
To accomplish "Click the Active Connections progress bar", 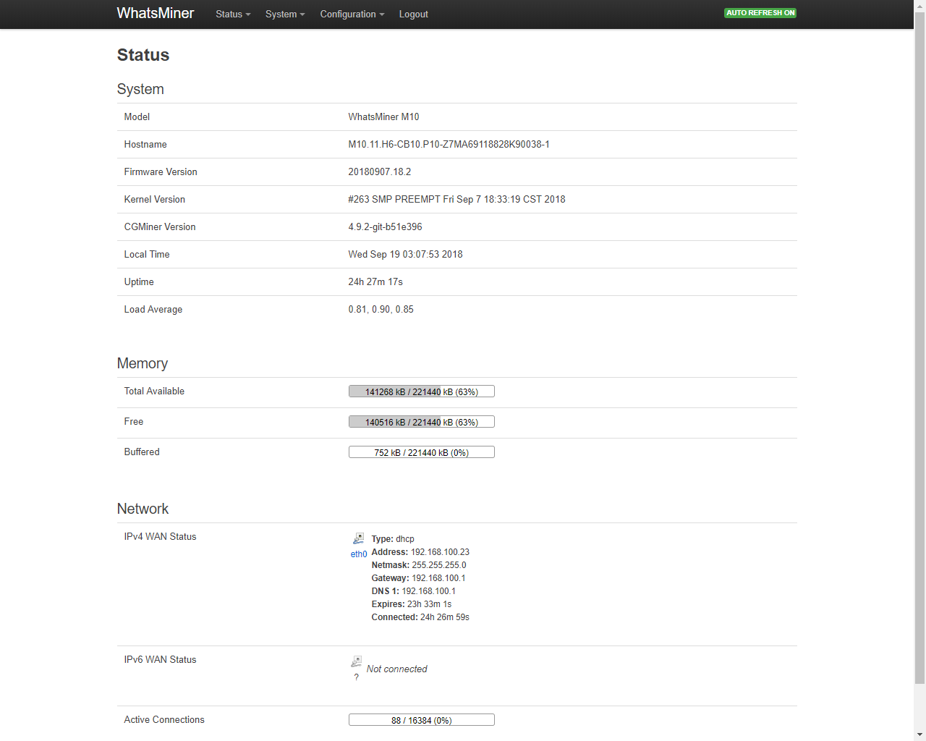I will point(422,720).
